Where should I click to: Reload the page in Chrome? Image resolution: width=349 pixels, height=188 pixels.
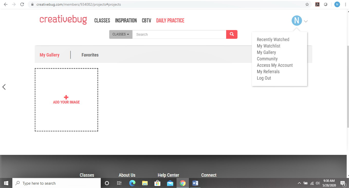[x=22, y=4]
